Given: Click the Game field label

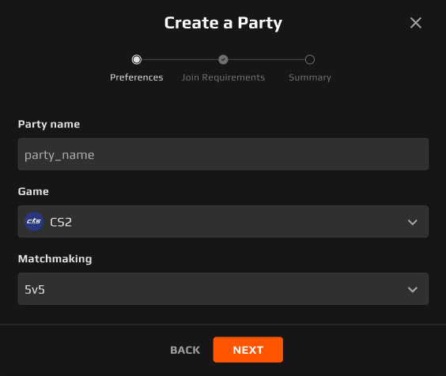Looking at the screenshot, I should tap(33, 191).
